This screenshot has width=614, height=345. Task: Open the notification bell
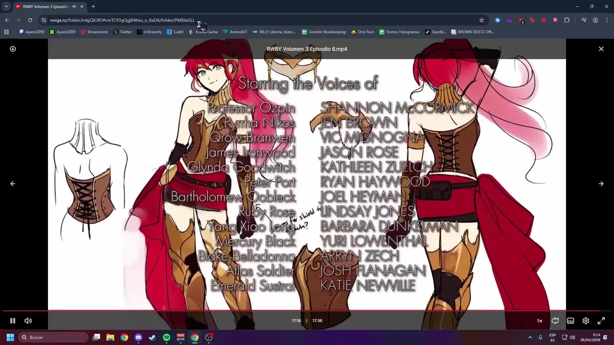click(x=606, y=337)
